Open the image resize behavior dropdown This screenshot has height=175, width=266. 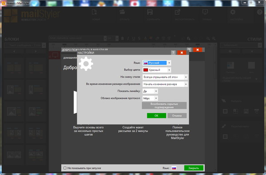[x=165, y=84]
